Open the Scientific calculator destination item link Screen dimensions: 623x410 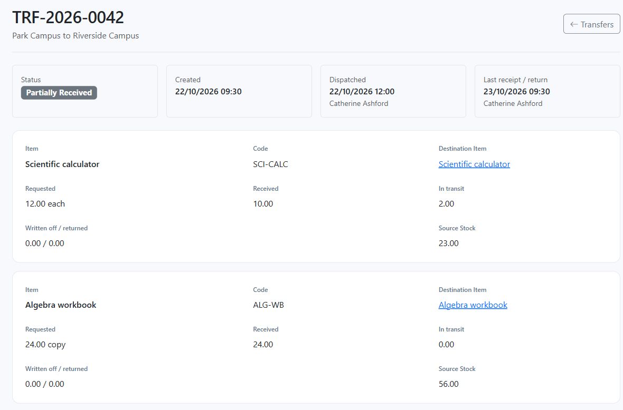coord(474,164)
